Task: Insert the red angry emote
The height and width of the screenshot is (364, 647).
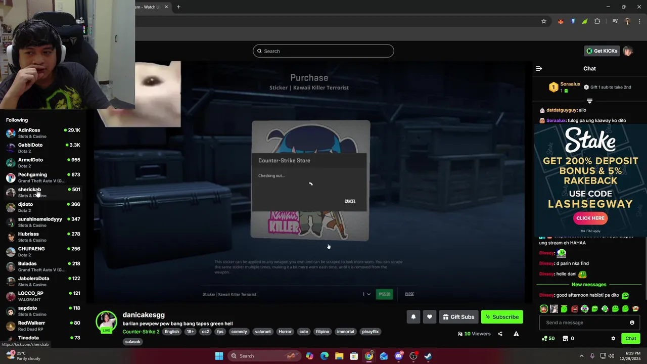Action: (x=574, y=308)
